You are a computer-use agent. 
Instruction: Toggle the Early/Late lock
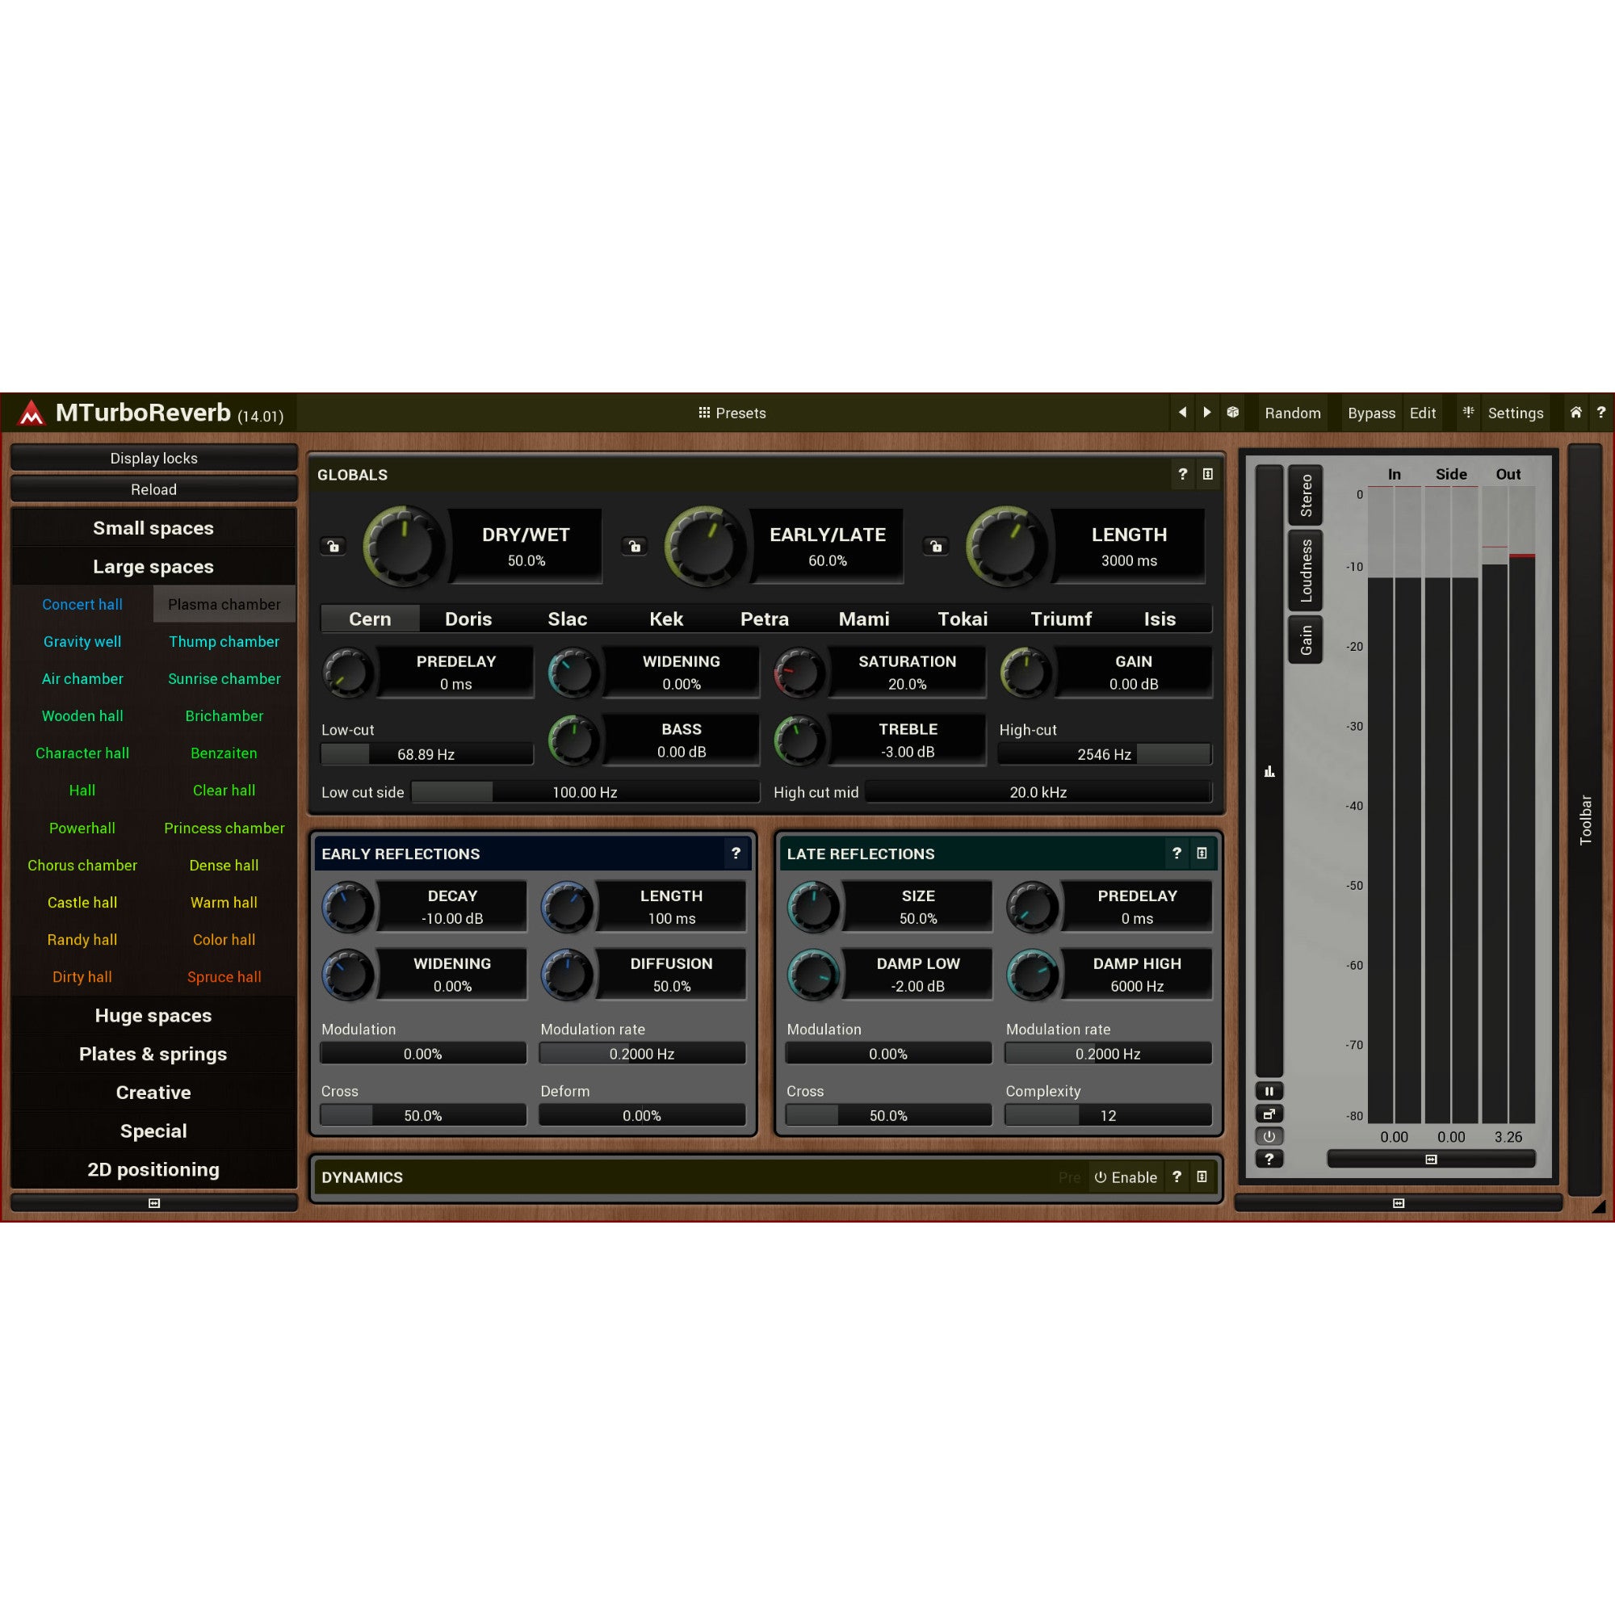[635, 547]
